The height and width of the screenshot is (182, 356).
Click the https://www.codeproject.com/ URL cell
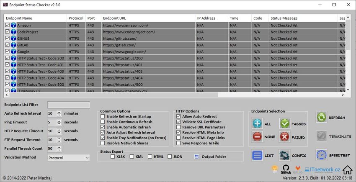pyautogui.click(x=148, y=32)
